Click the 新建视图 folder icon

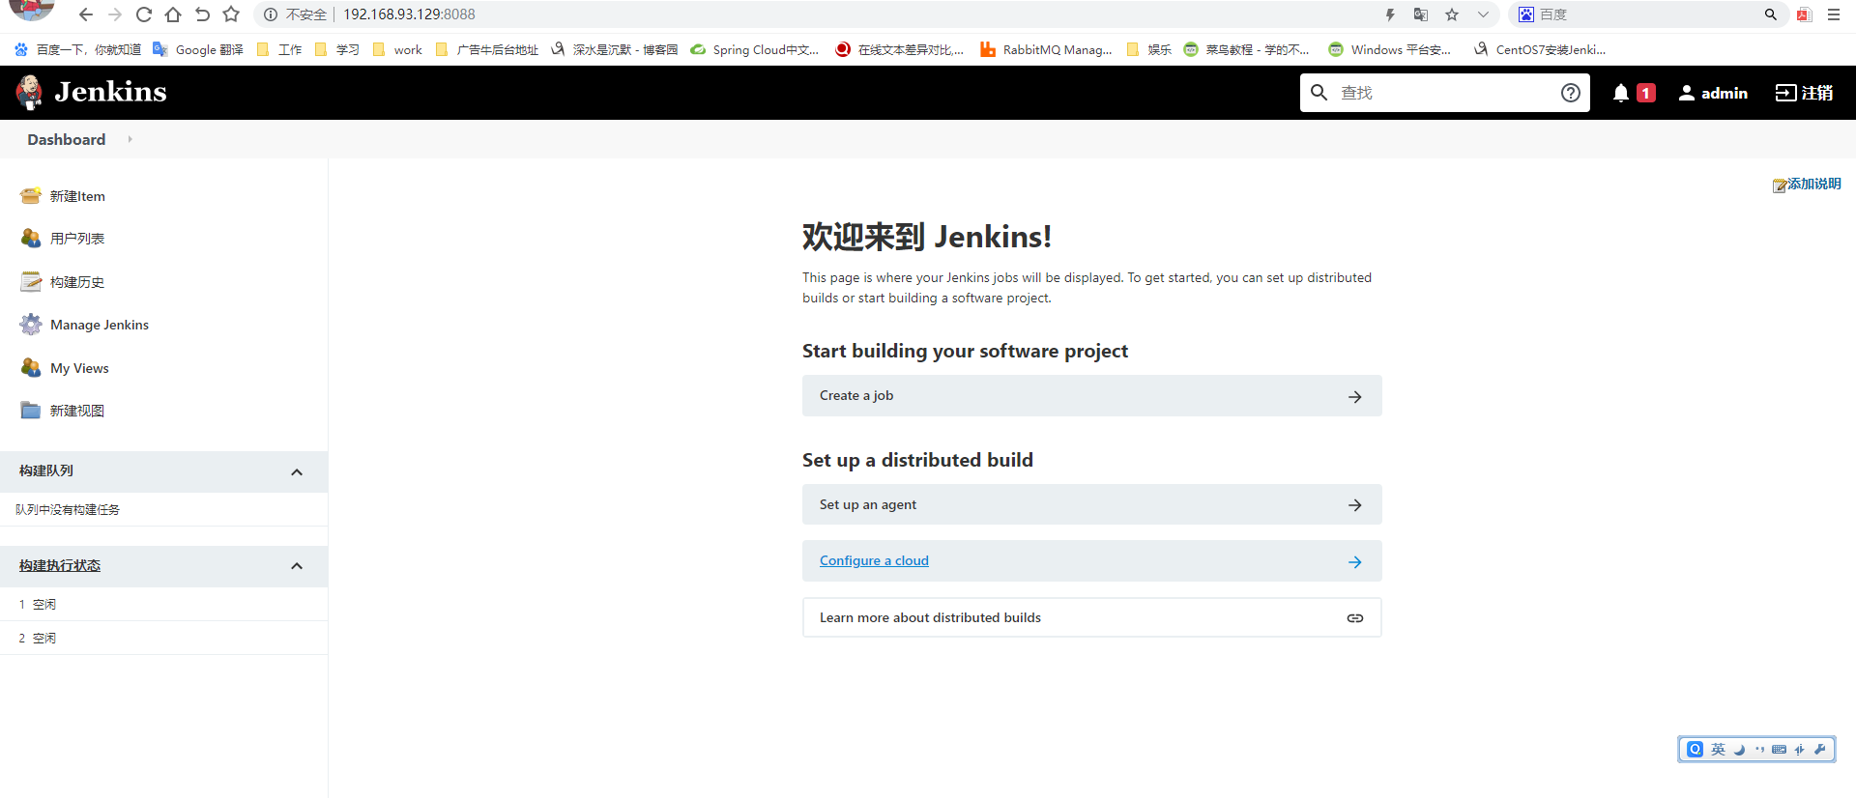[31, 411]
